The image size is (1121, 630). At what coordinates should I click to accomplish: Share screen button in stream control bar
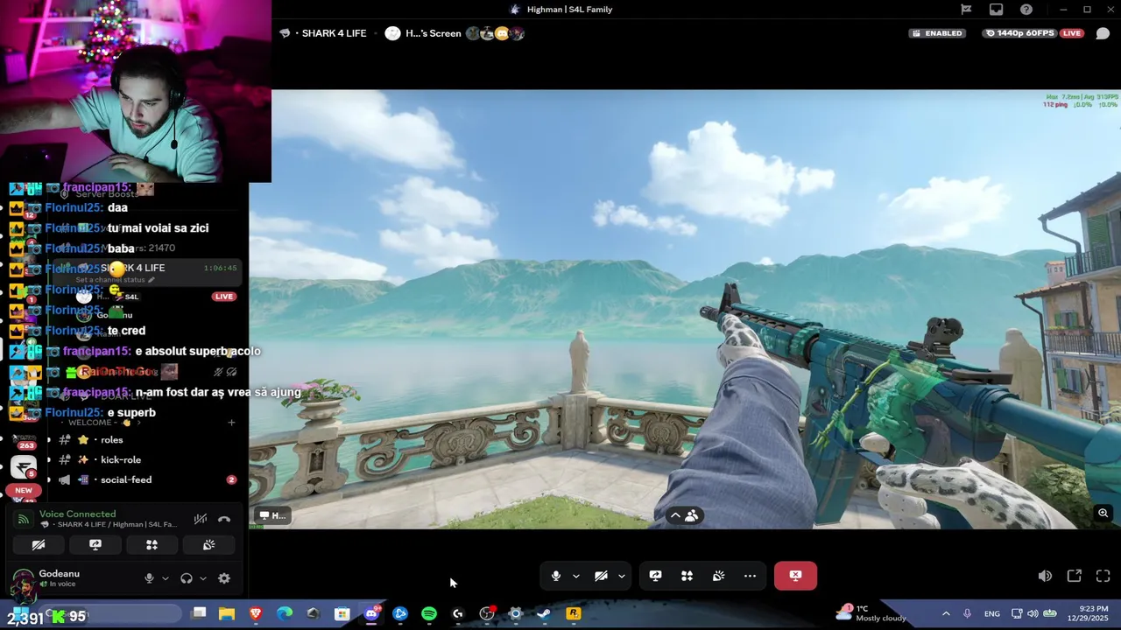point(655,576)
